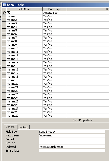
Task: Select row selector beside masina20
Action: coord(4,84)
